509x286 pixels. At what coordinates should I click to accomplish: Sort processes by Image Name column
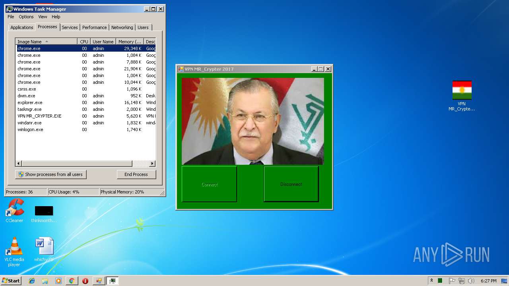pyautogui.click(x=46, y=42)
